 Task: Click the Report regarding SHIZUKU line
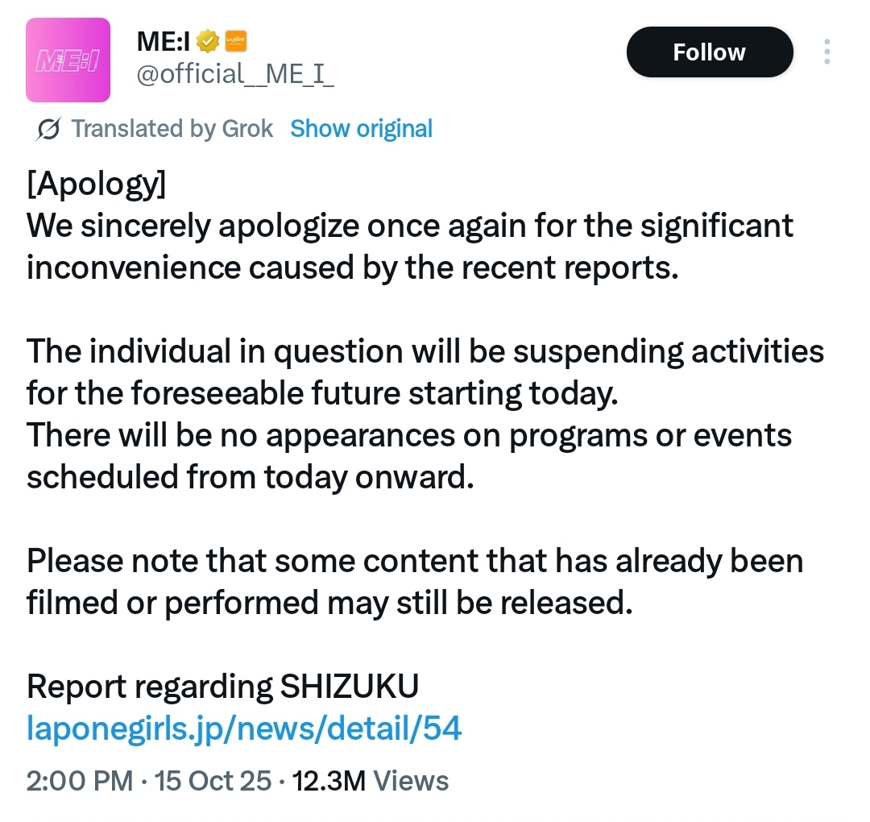coord(222,687)
